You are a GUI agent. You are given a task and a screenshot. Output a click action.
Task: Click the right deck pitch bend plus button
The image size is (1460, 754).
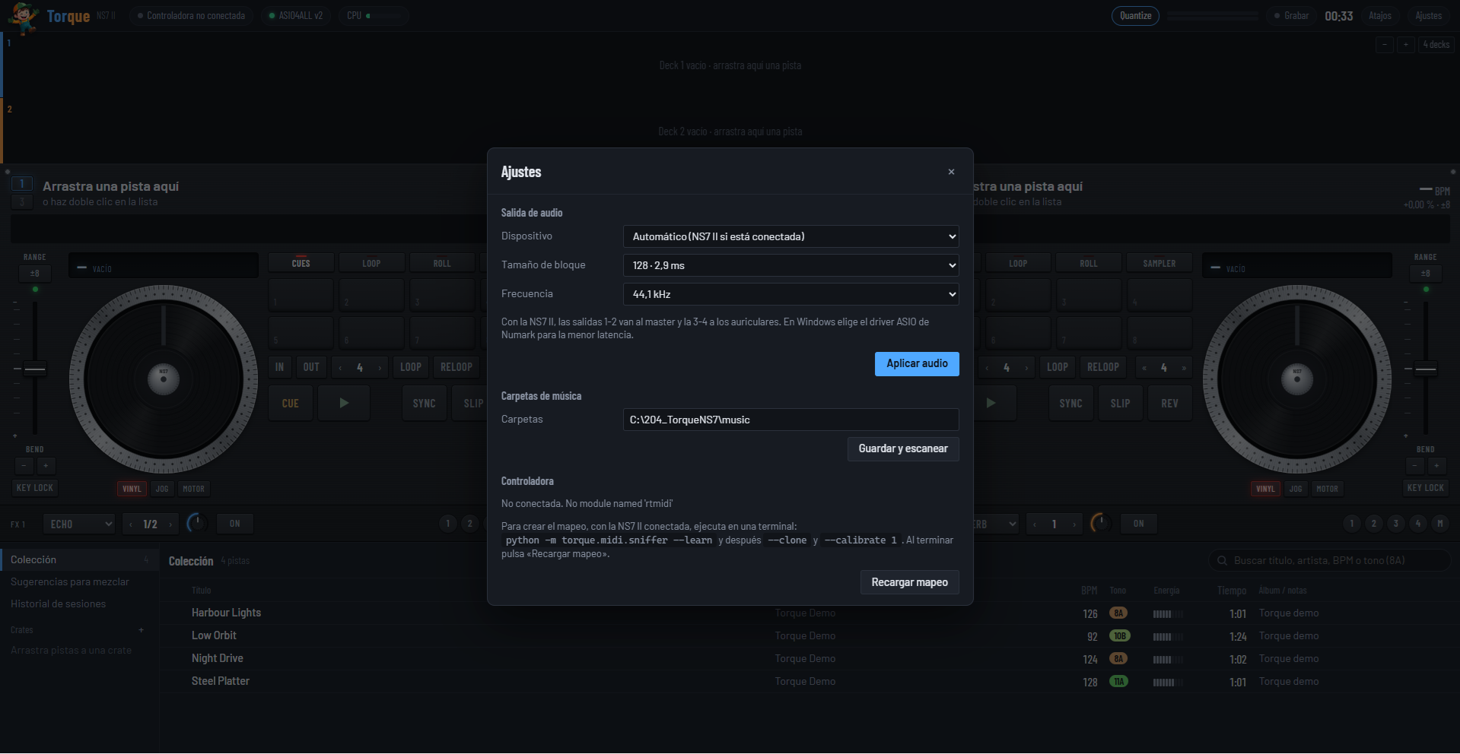tap(1436, 466)
